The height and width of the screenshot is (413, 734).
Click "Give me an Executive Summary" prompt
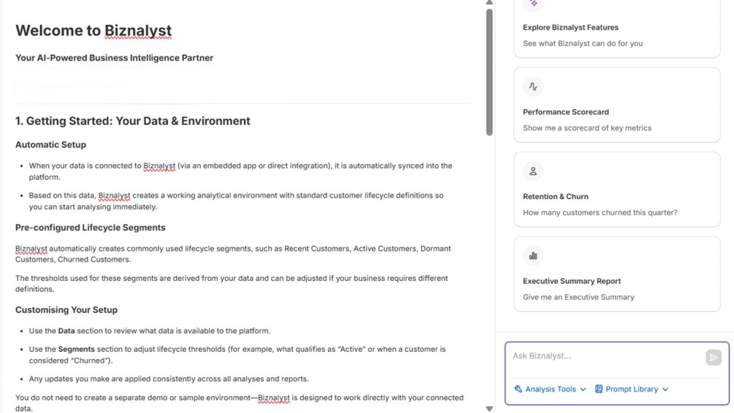pyautogui.click(x=578, y=297)
